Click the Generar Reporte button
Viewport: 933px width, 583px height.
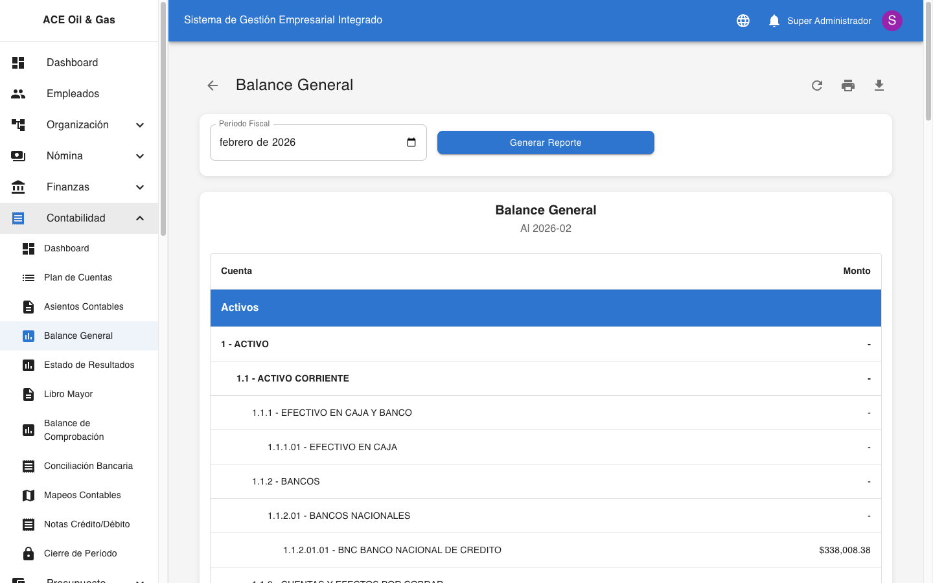click(546, 143)
